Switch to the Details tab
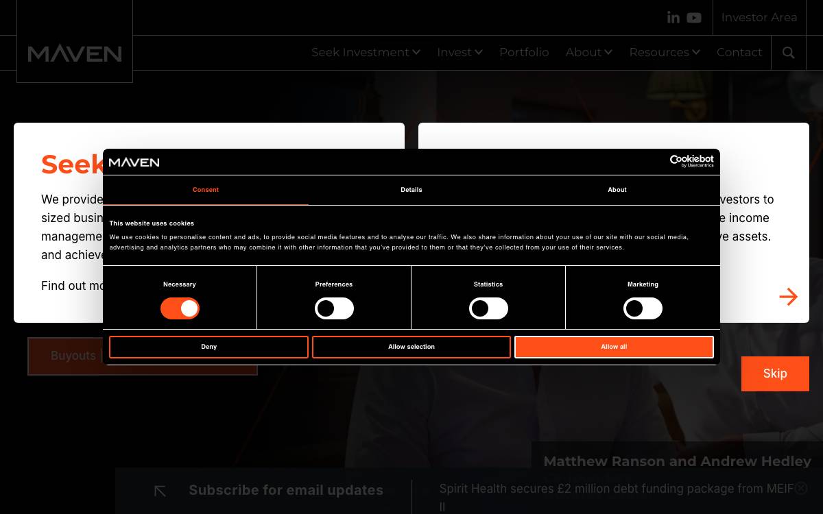This screenshot has height=514, width=823. [x=411, y=190]
